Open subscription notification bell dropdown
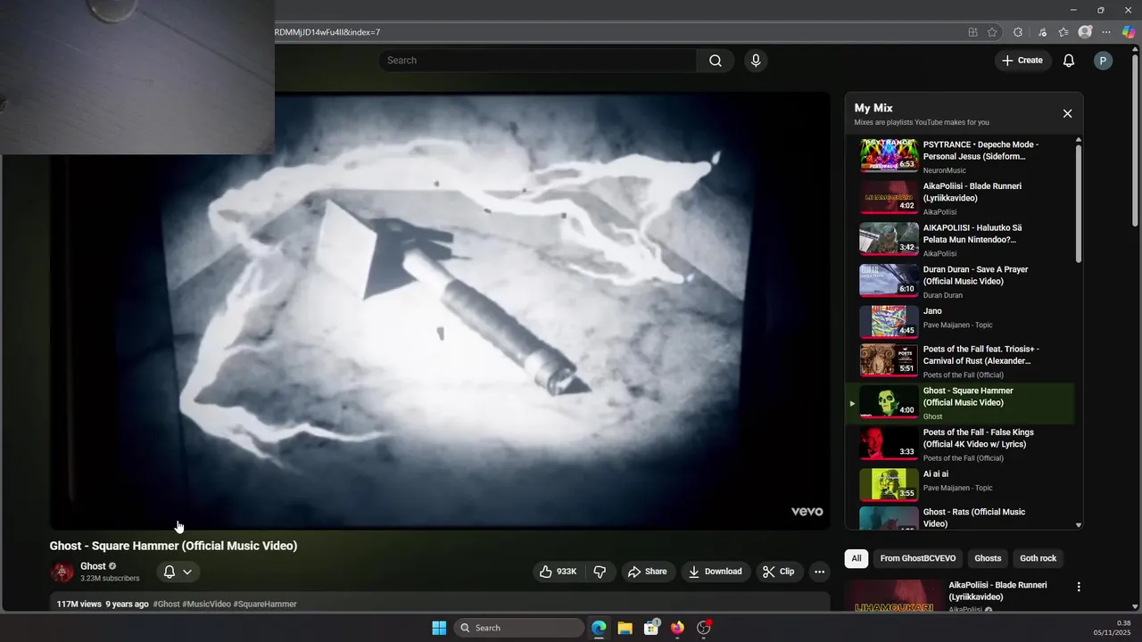The image size is (1142, 642). pyautogui.click(x=178, y=572)
